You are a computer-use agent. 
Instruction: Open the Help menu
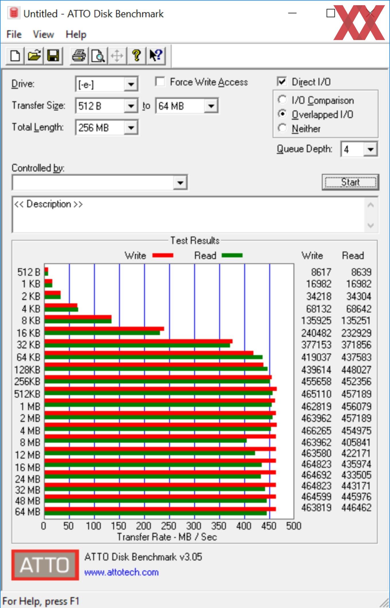(x=76, y=34)
